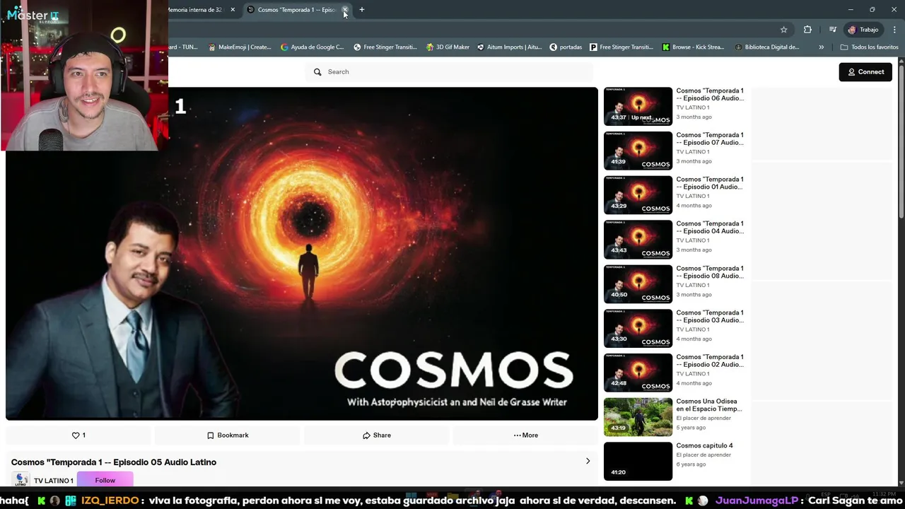Click the heart like icon
905x509 pixels.
(x=76, y=435)
